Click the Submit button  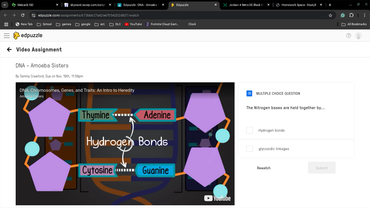point(322,168)
